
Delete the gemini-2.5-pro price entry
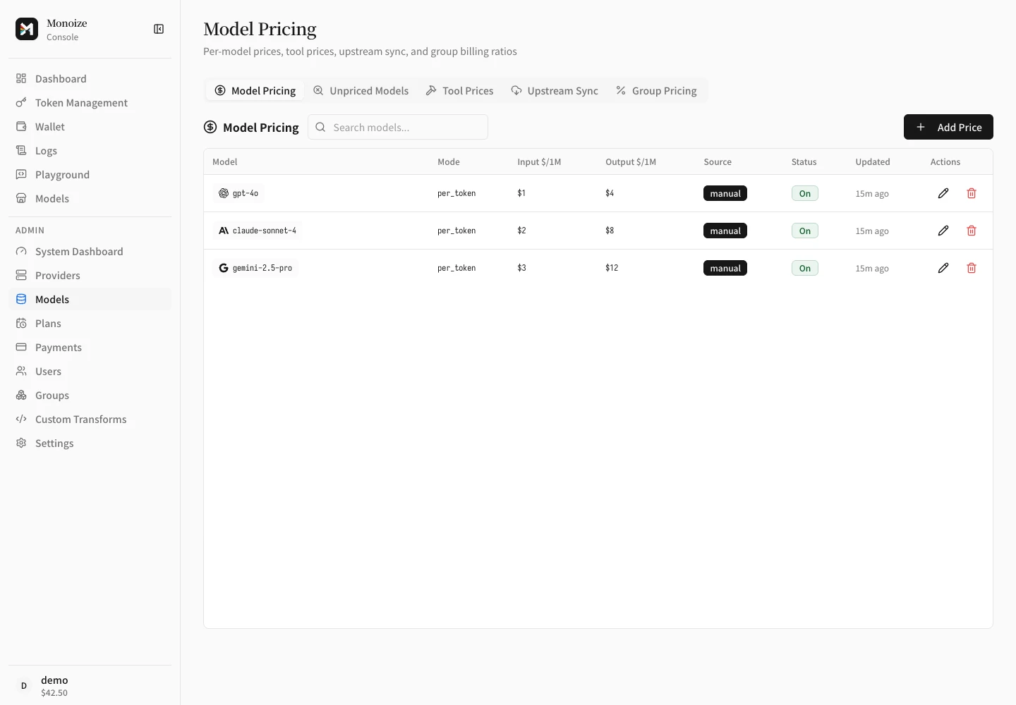coord(972,268)
